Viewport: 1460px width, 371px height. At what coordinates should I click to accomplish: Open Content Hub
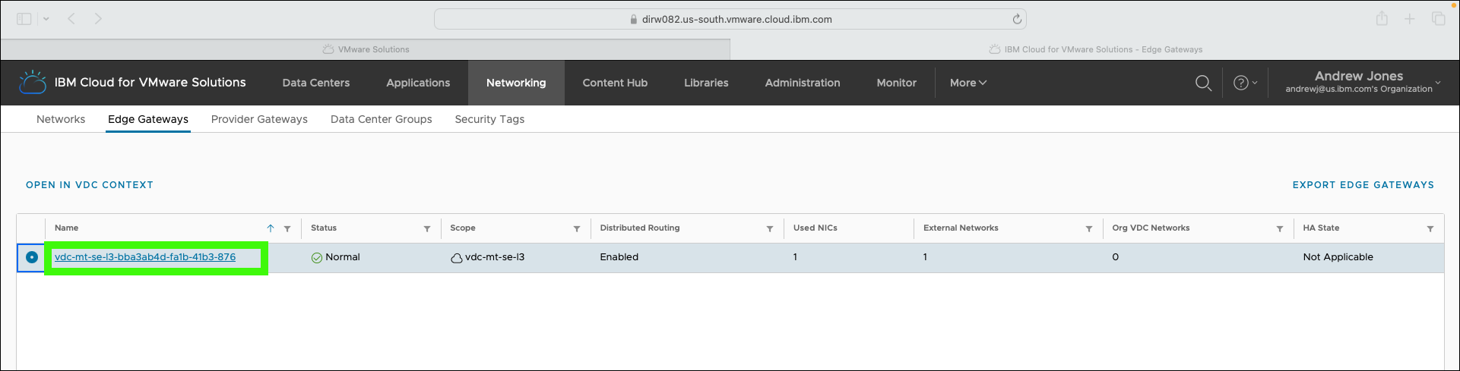615,83
